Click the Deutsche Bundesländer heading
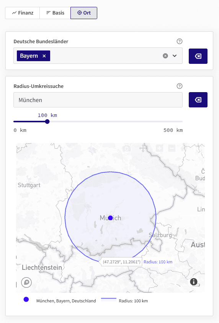Viewport: 219px width, 323px height. point(41,41)
